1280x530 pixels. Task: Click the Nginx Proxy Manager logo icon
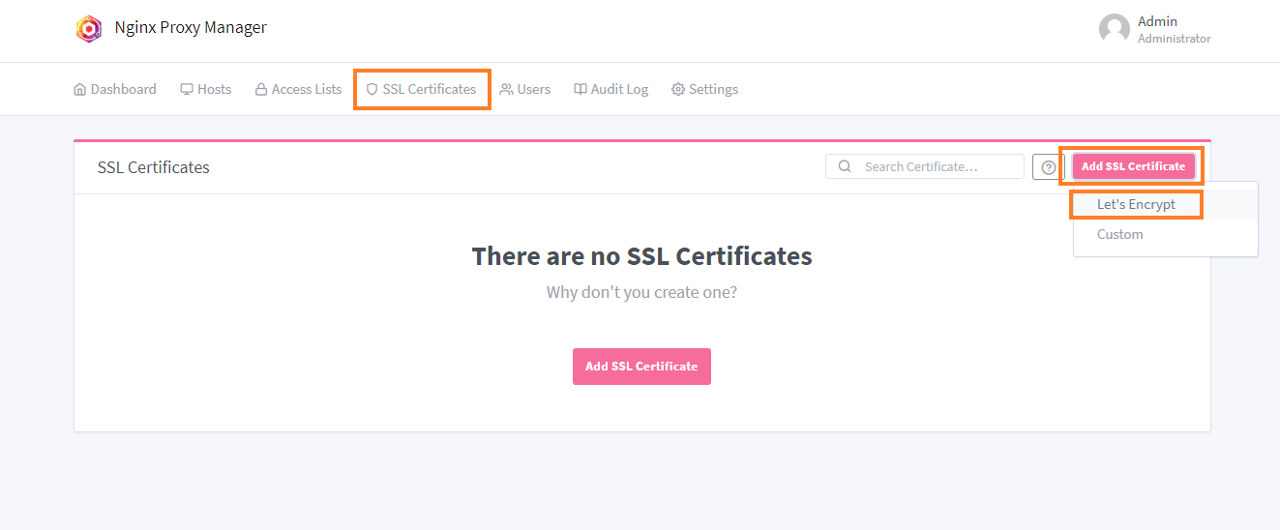click(89, 29)
